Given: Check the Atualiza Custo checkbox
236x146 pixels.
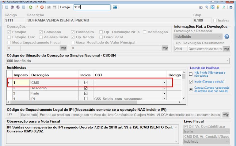Looking at the screenshot, I should [41, 37].
